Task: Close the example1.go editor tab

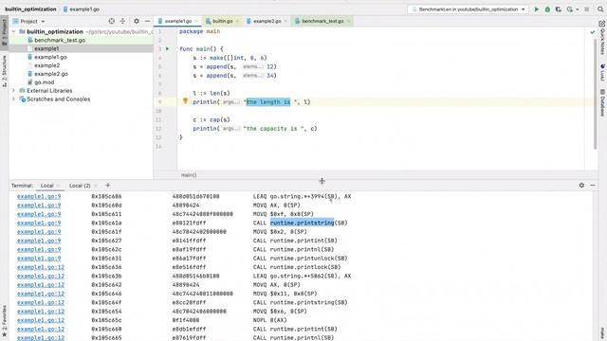Action: click(196, 21)
